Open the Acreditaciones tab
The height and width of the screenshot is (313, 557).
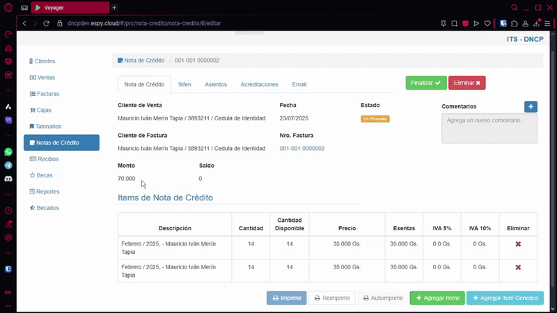tap(259, 84)
